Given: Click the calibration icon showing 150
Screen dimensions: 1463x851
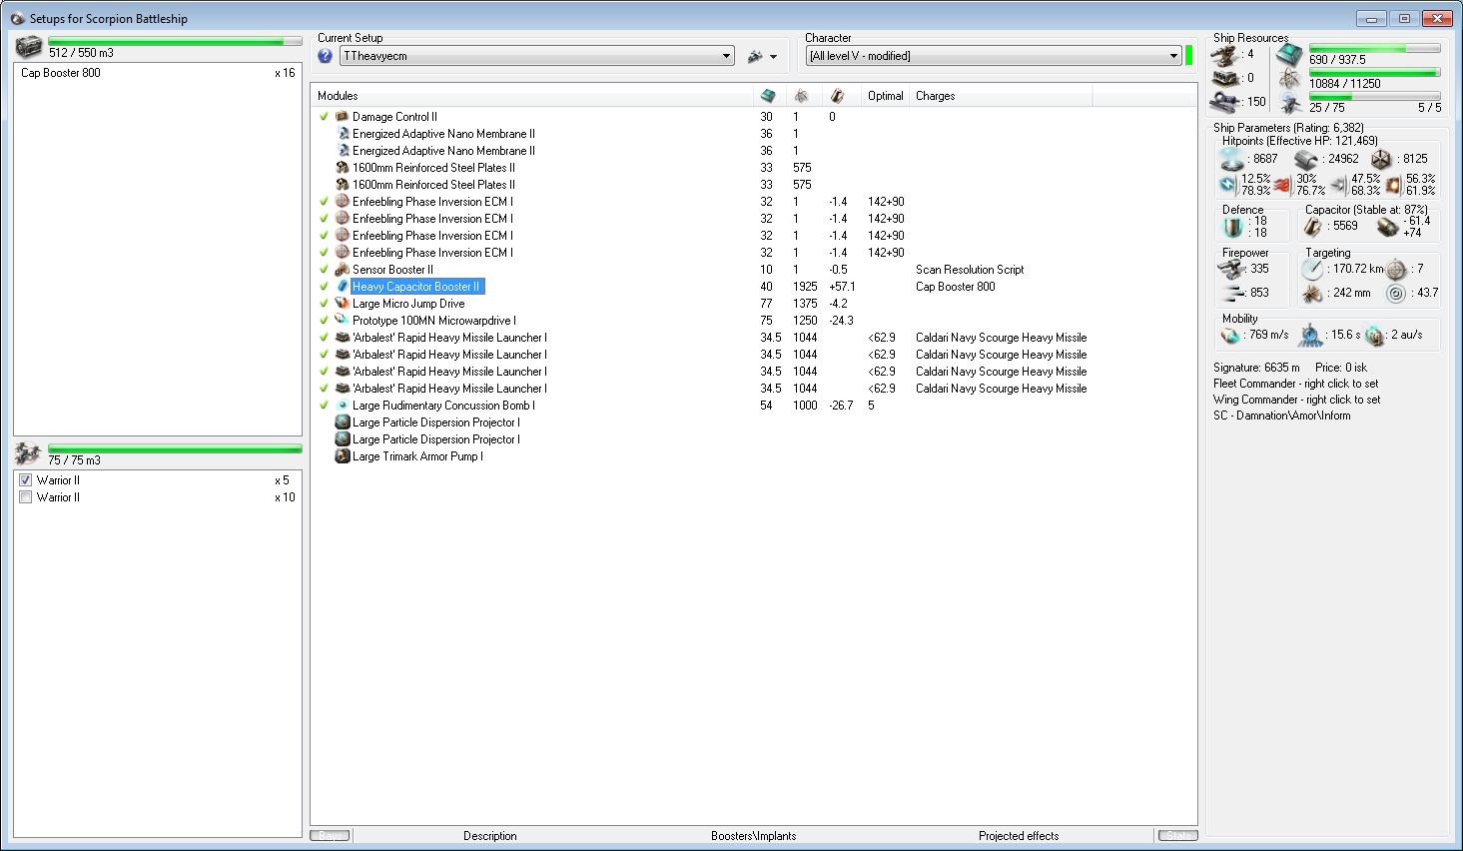Looking at the screenshot, I should (1226, 102).
